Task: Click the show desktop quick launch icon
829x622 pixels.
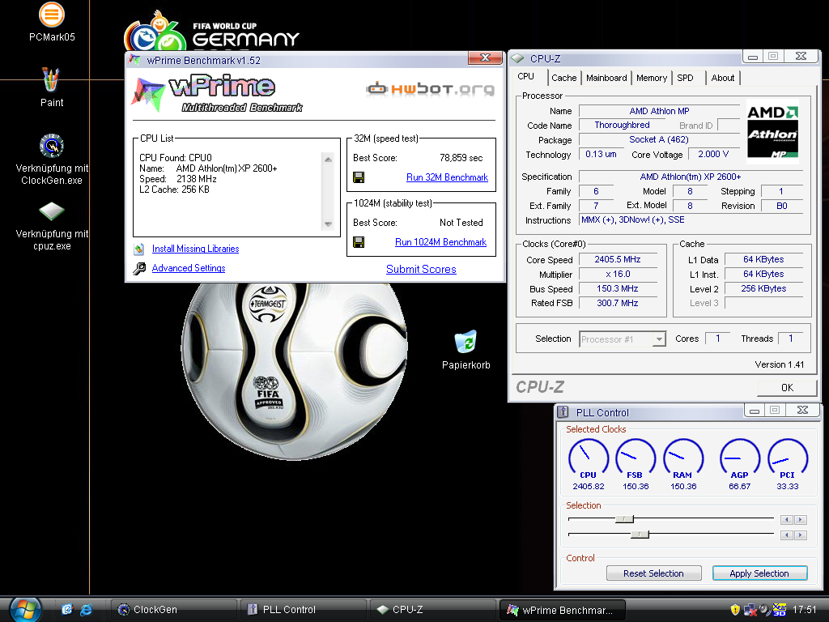Action: 66,610
